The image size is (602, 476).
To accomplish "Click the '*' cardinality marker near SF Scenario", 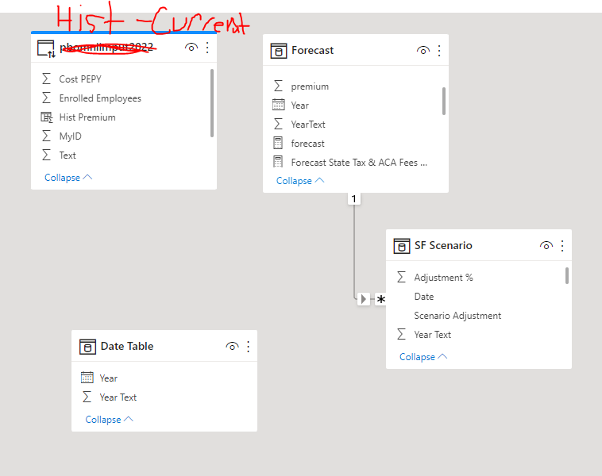I will click(x=380, y=299).
